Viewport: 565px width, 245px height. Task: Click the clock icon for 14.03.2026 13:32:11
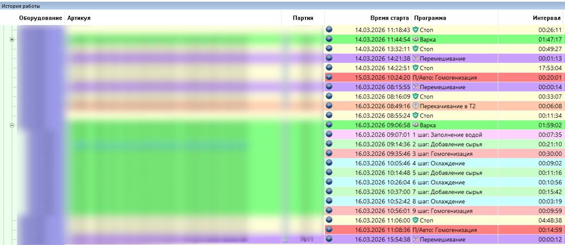tap(329, 49)
